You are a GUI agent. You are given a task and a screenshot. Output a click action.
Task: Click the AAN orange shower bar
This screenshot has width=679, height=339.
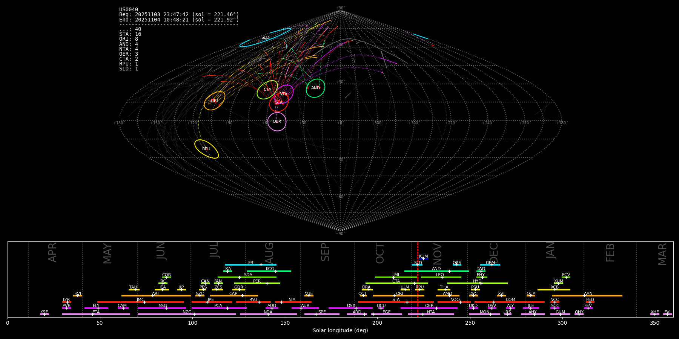[588, 296]
